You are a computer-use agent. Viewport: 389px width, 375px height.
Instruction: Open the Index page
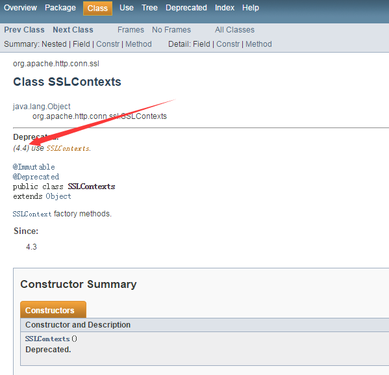click(x=225, y=8)
